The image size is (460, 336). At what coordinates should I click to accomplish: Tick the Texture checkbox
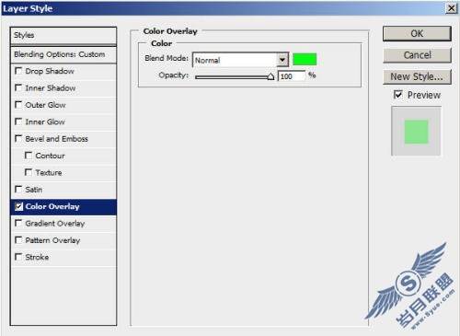tap(29, 172)
